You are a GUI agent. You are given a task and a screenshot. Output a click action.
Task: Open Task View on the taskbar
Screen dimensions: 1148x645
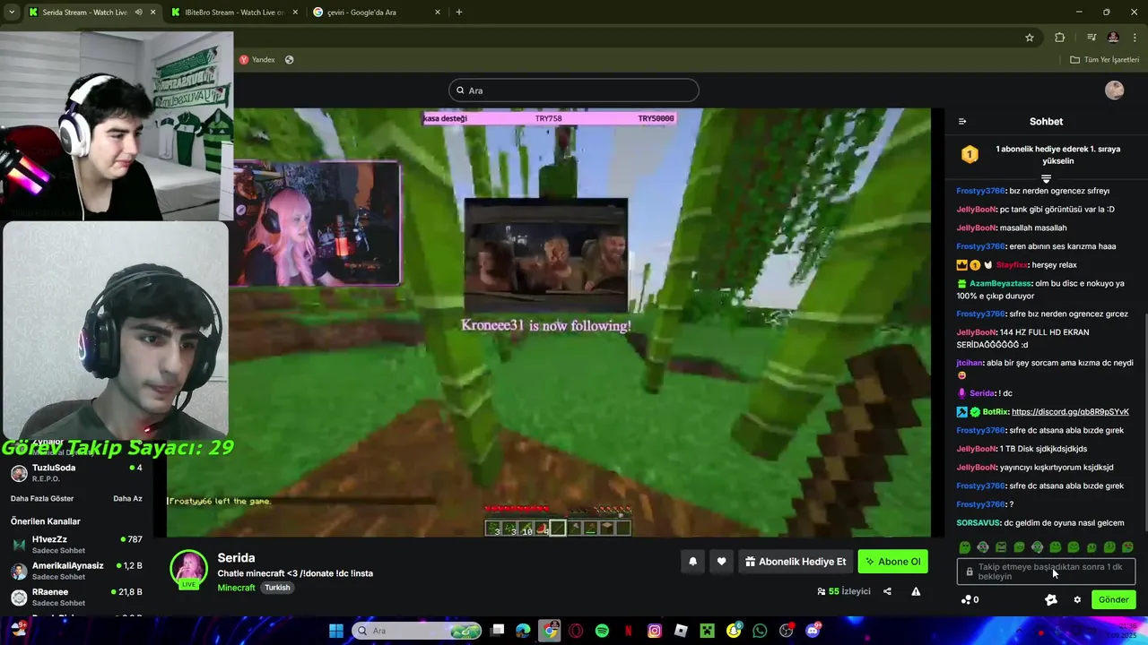click(x=498, y=631)
